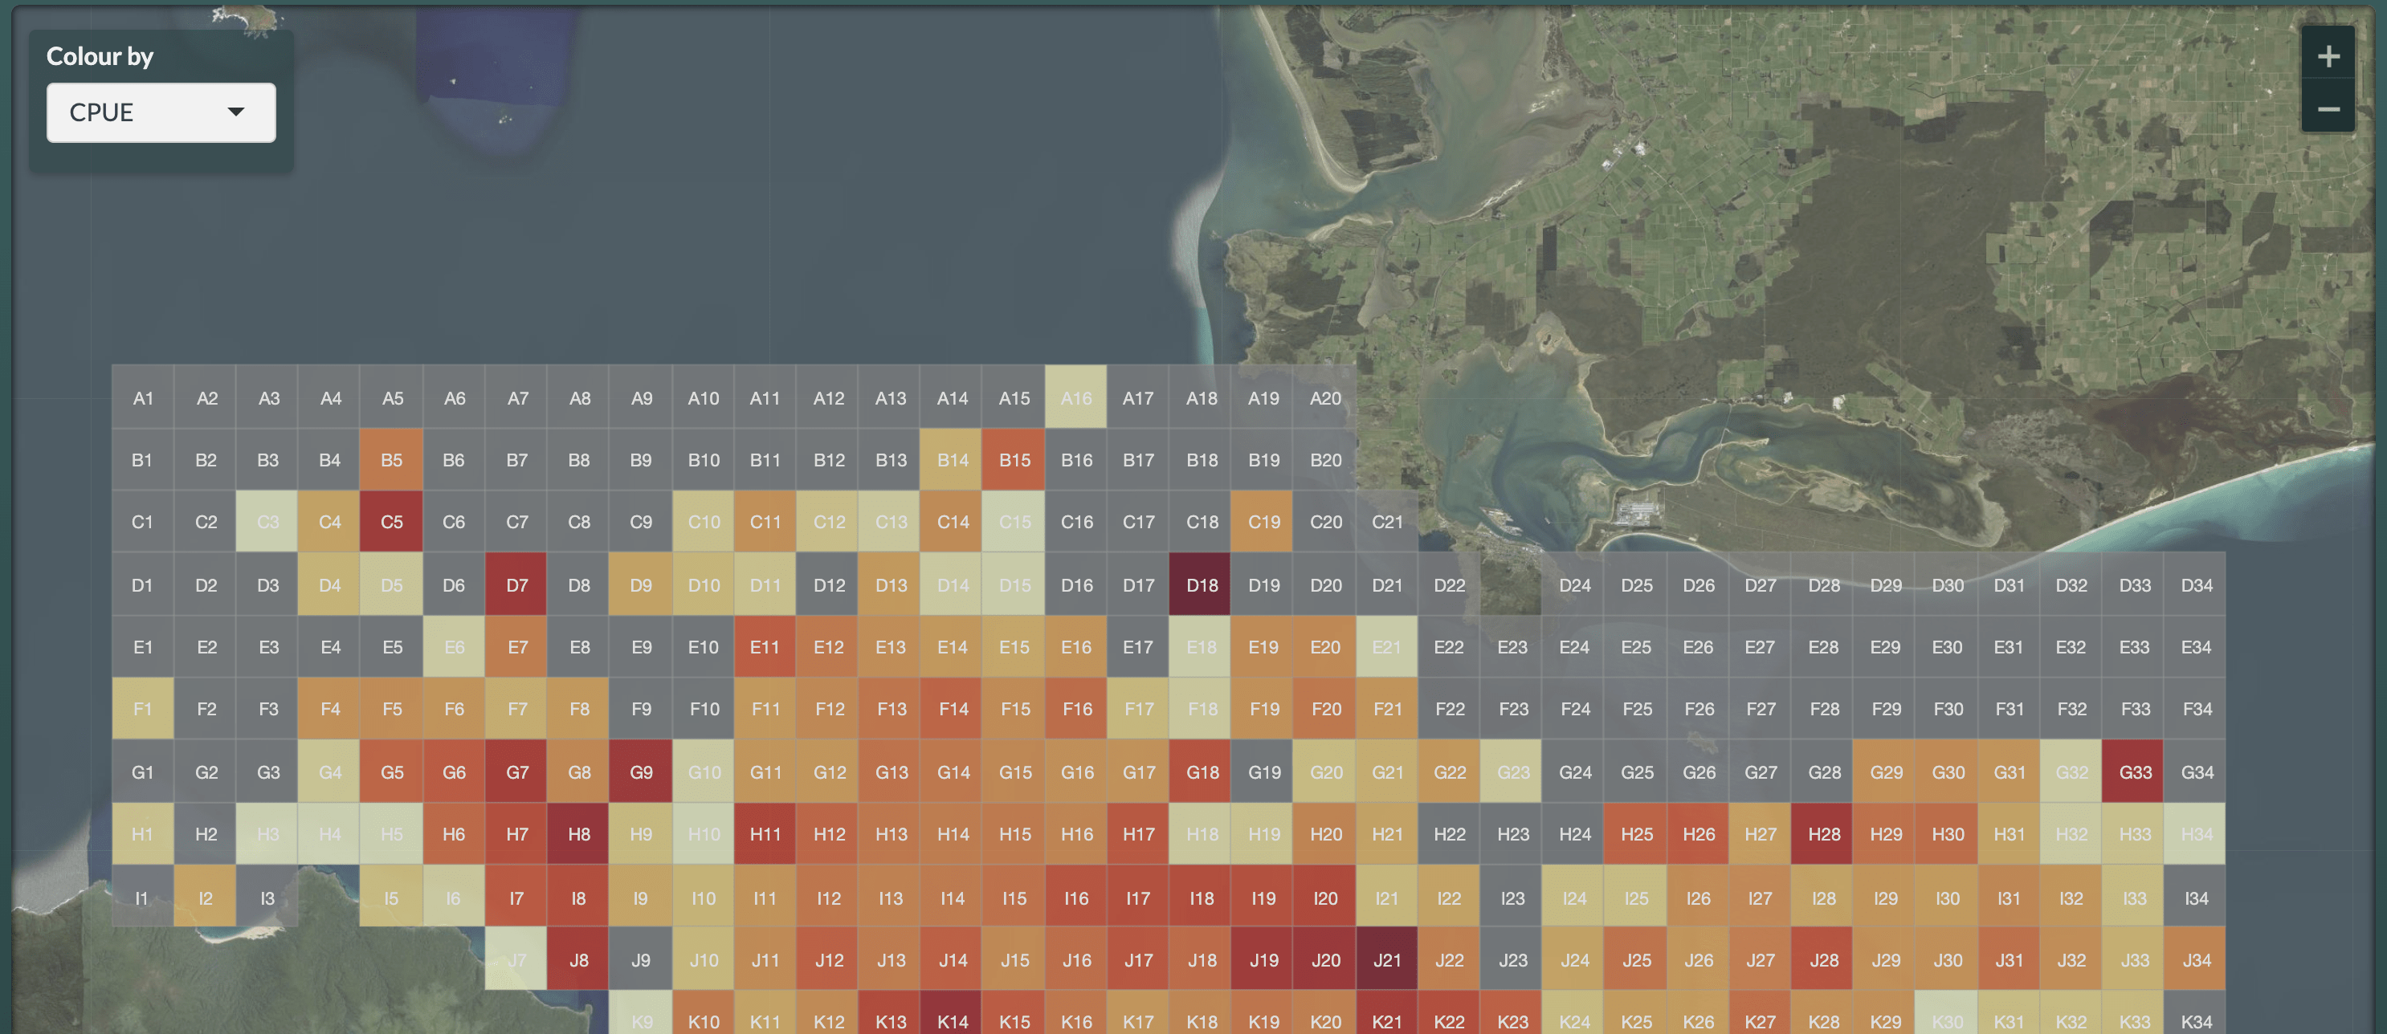
Task: Select grid cell G9
Action: pos(640,771)
